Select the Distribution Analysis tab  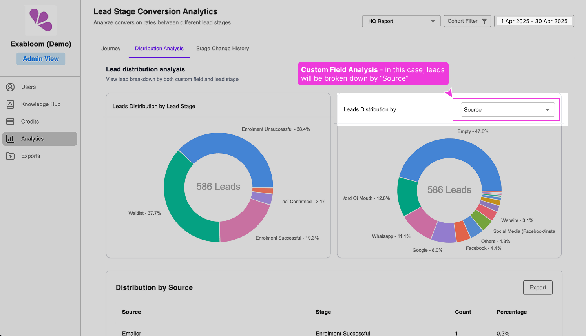(x=159, y=48)
